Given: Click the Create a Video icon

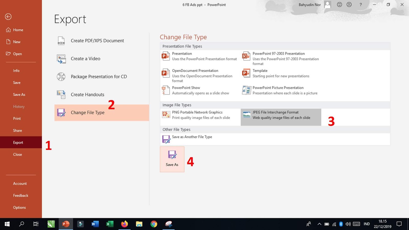Looking at the screenshot, I should tap(61, 59).
